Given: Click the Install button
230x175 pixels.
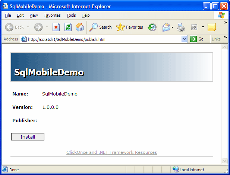Looking at the screenshot, I should click(x=28, y=137).
